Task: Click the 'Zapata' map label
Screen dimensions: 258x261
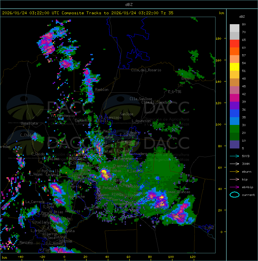Action: pos(69,231)
